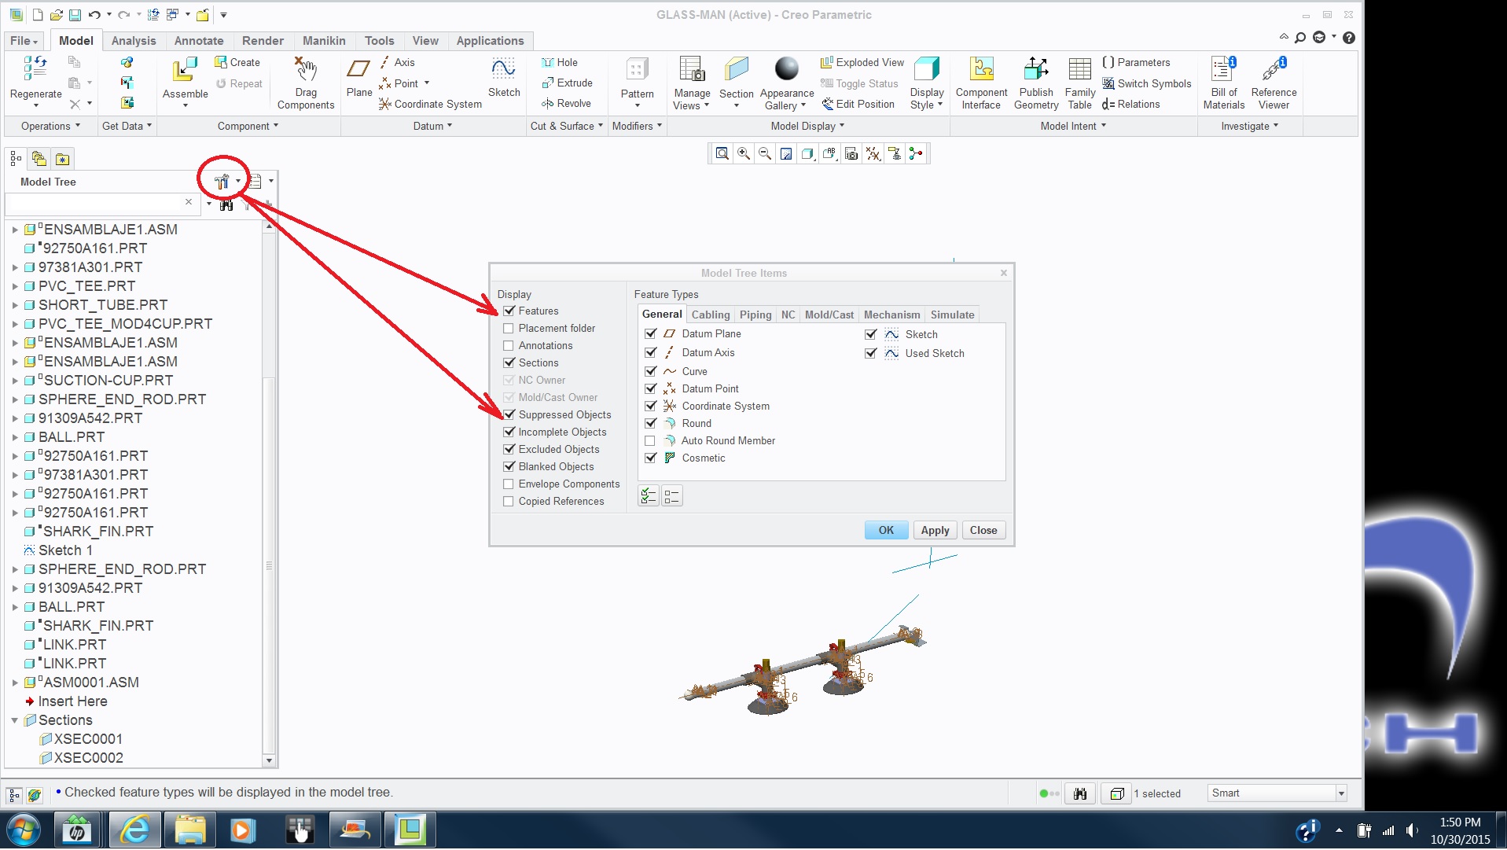Open the Cabling feature types tab

(x=711, y=315)
